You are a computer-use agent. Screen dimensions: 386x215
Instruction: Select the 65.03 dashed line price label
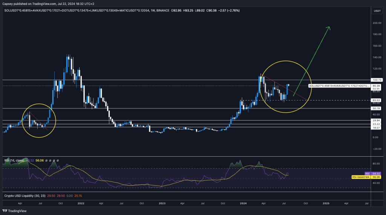pos(376,101)
